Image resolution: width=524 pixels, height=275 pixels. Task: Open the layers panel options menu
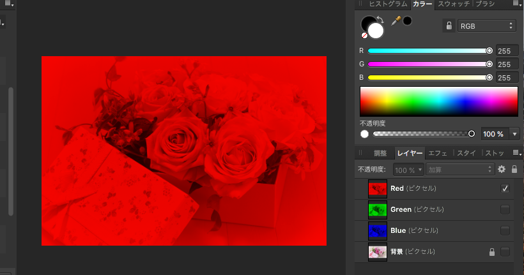[516, 153]
